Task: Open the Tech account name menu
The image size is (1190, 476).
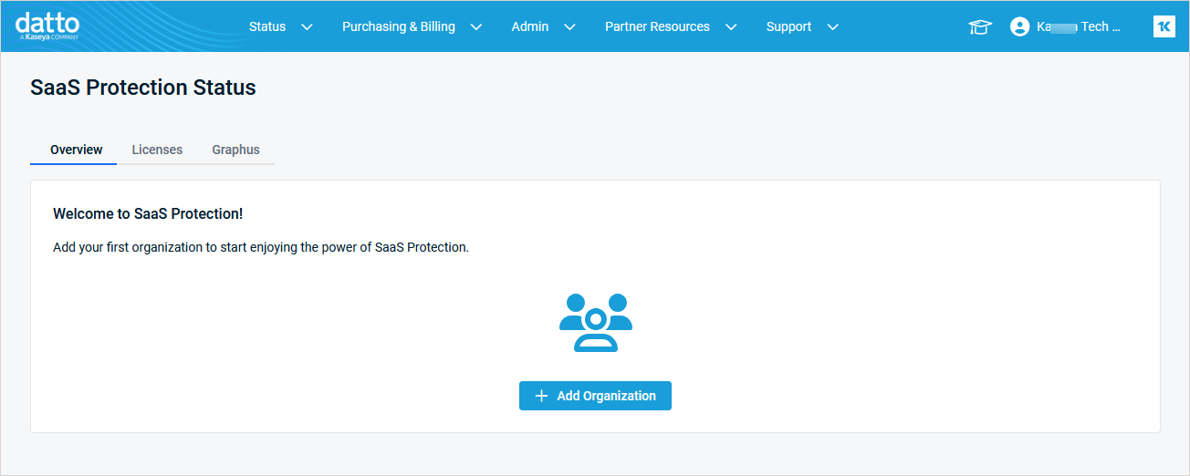Action: tap(1078, 26)
